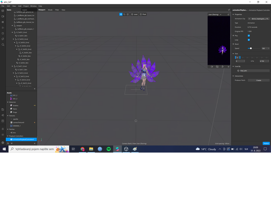Open Spotify from the Windows taskbar
This screenshot has width=271, height=212.
(x=109, y=149)
